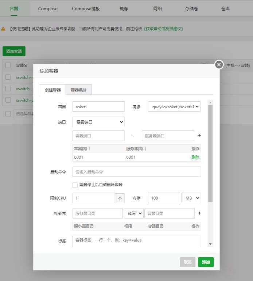Toggle the select-all checkbox in table header
This screenshot has height=281, width=253.
pyautogui.click(x=8, y=65)
